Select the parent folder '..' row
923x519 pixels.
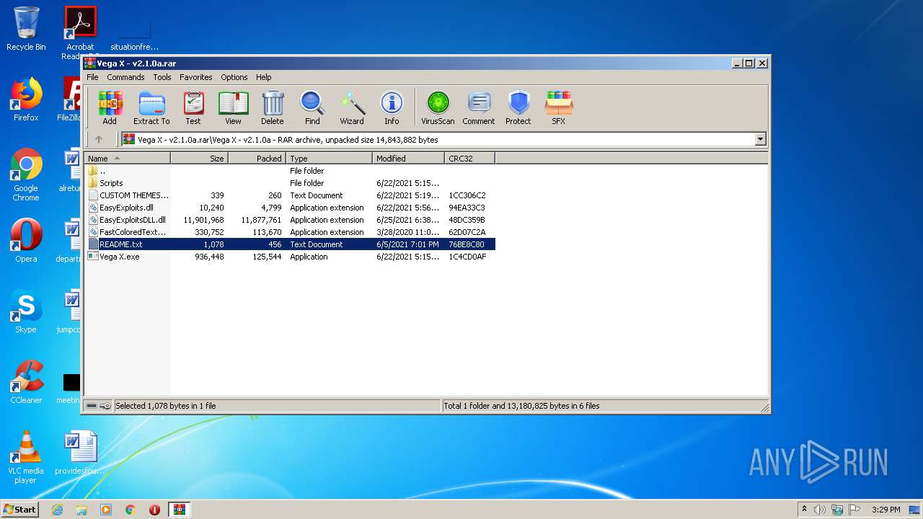click(x=290, y=171)
